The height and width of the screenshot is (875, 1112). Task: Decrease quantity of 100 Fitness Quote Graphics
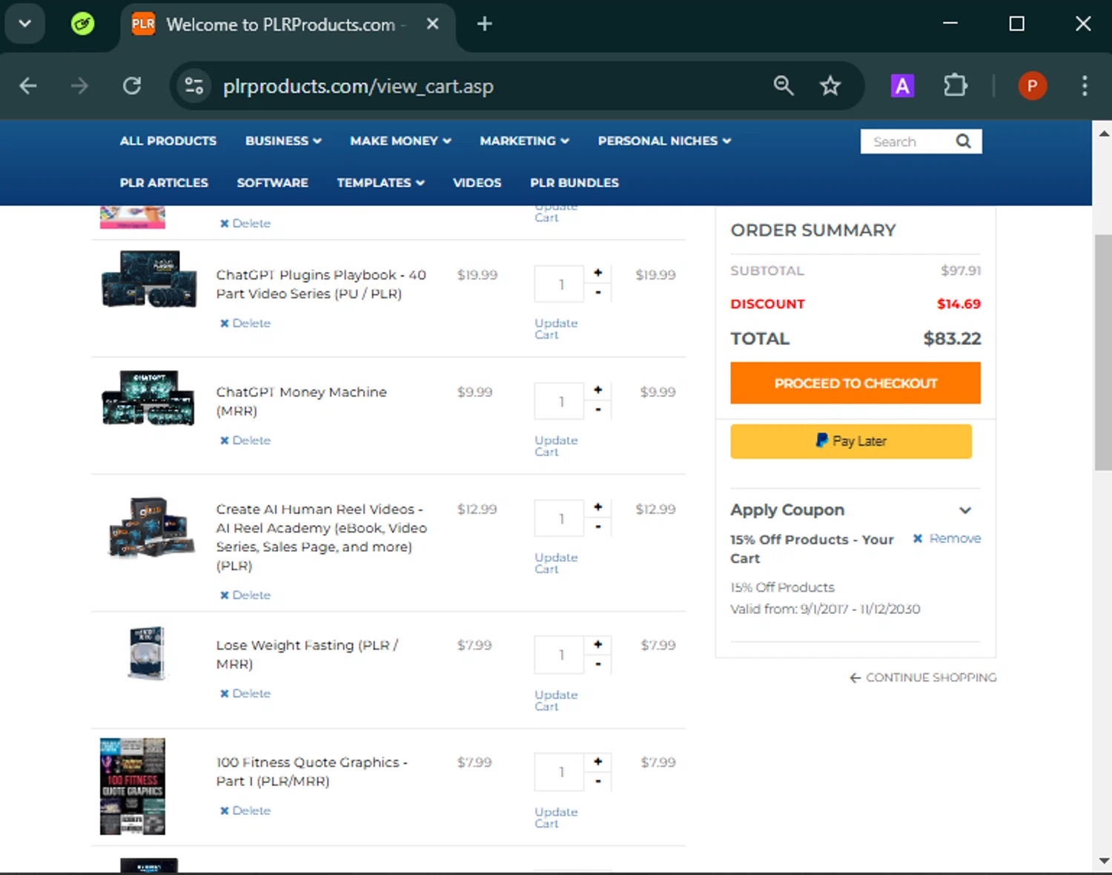(598, 781)
